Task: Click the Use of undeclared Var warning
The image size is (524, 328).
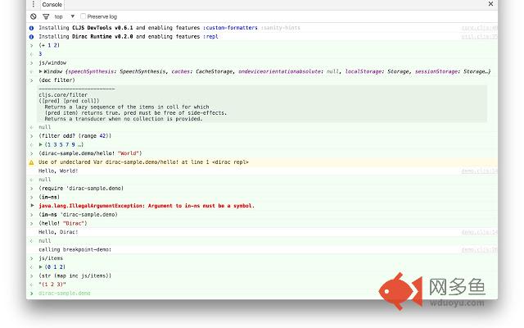Action: click(143, 162)
